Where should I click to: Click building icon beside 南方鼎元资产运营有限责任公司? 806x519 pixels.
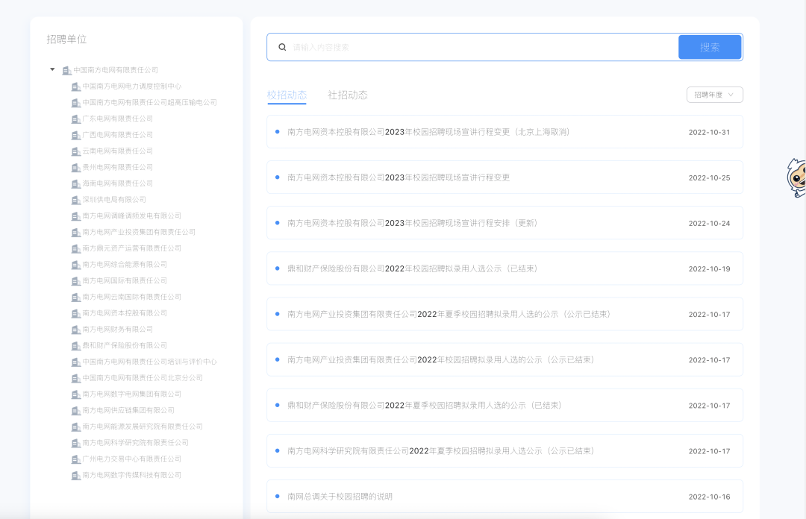coord(76,249)
